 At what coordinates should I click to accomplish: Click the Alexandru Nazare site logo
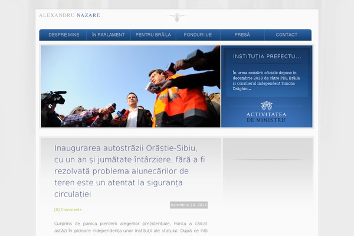coord(69,15)
